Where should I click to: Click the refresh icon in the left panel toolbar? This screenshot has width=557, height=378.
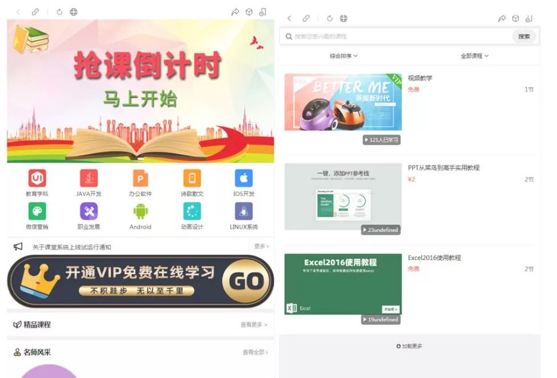point(59,12)
